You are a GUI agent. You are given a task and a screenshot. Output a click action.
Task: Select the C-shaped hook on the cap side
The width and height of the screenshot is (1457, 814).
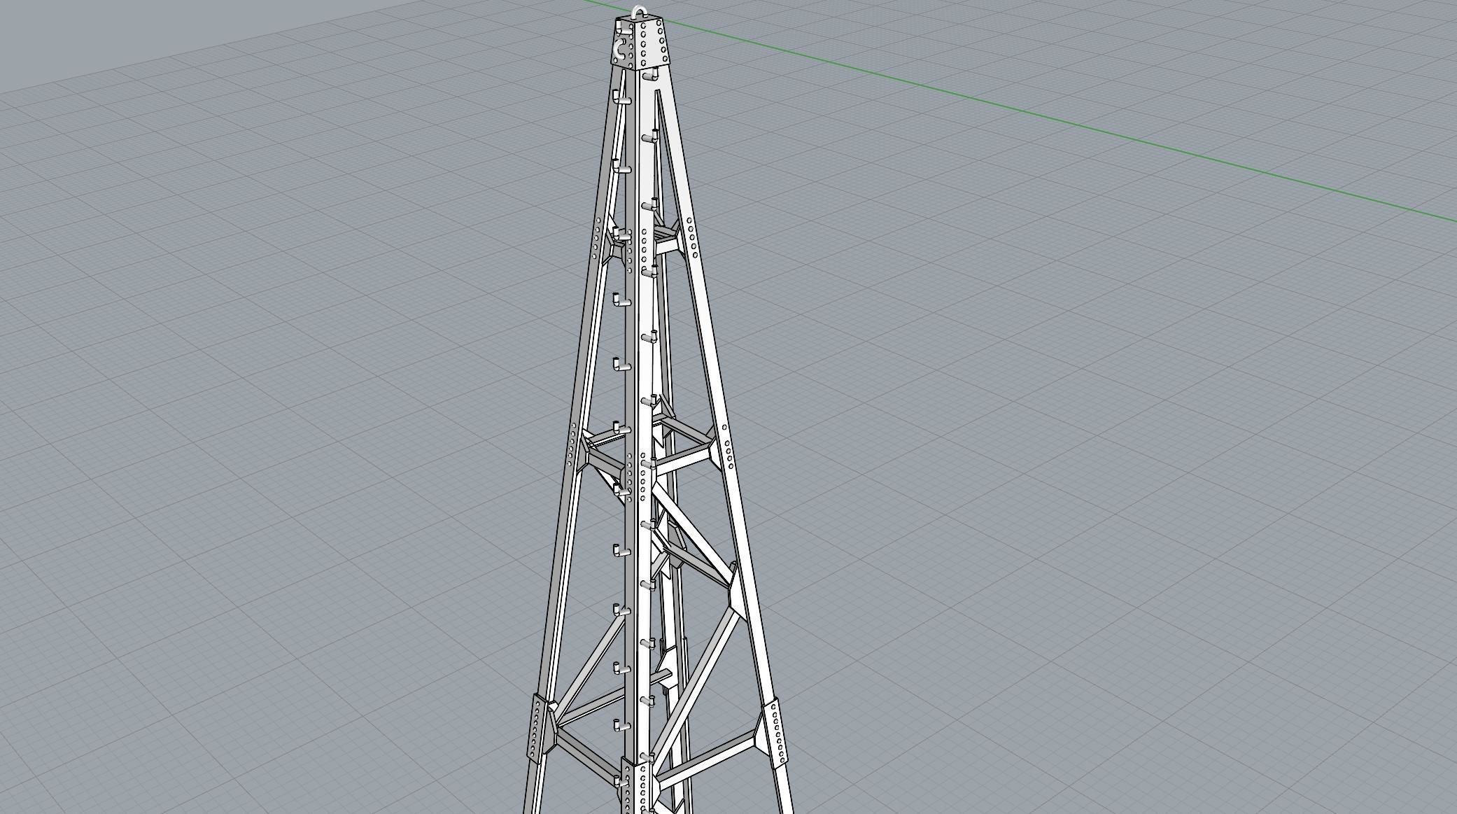click(619, 50)
